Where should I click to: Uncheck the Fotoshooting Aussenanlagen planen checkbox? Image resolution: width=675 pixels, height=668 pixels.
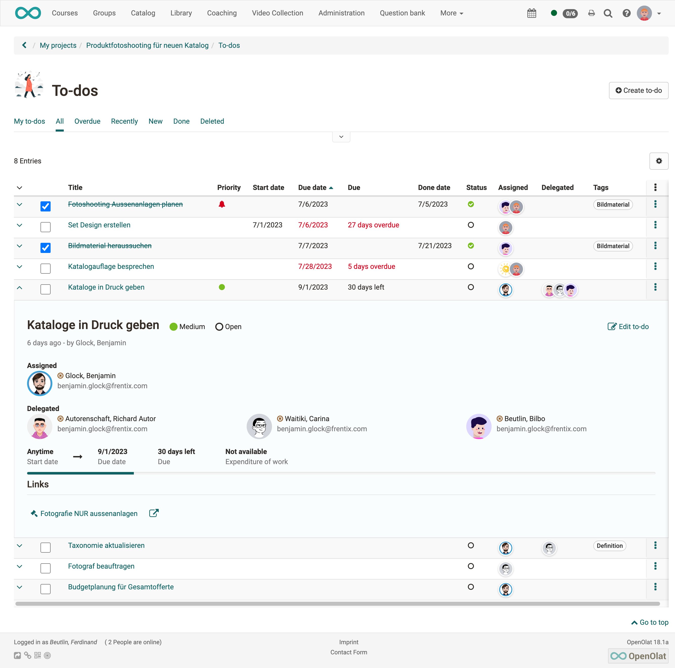click(46, 206)
